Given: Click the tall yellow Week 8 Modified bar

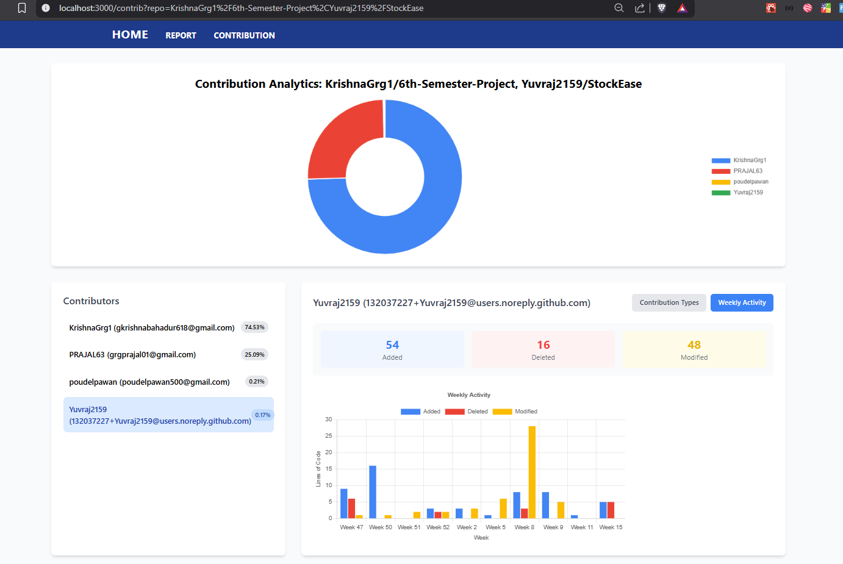Looking at the screenshot, I should click(x=532, y=472).
